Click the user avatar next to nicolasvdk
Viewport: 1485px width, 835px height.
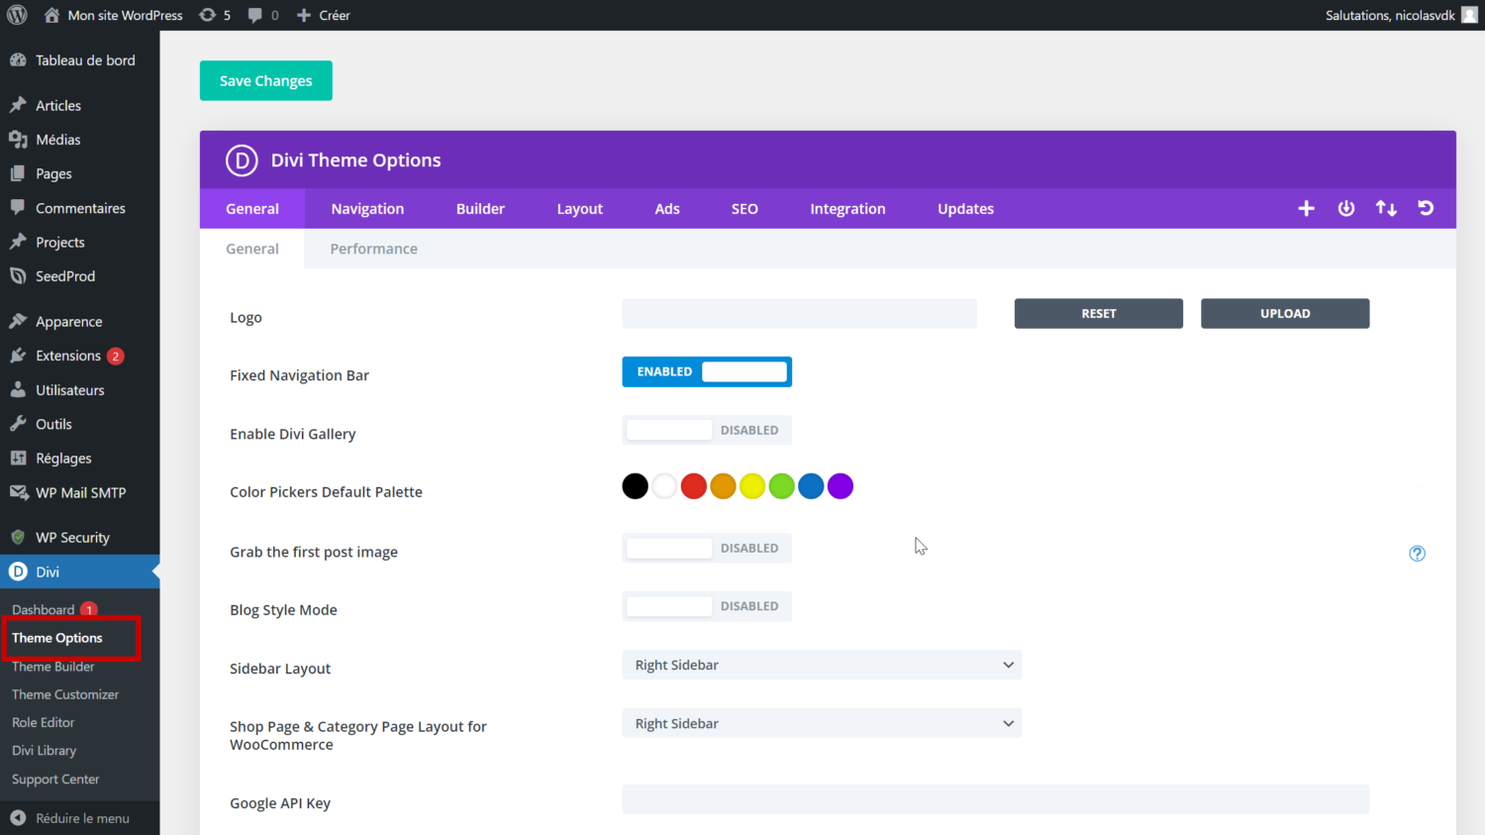pos(1469,15)
